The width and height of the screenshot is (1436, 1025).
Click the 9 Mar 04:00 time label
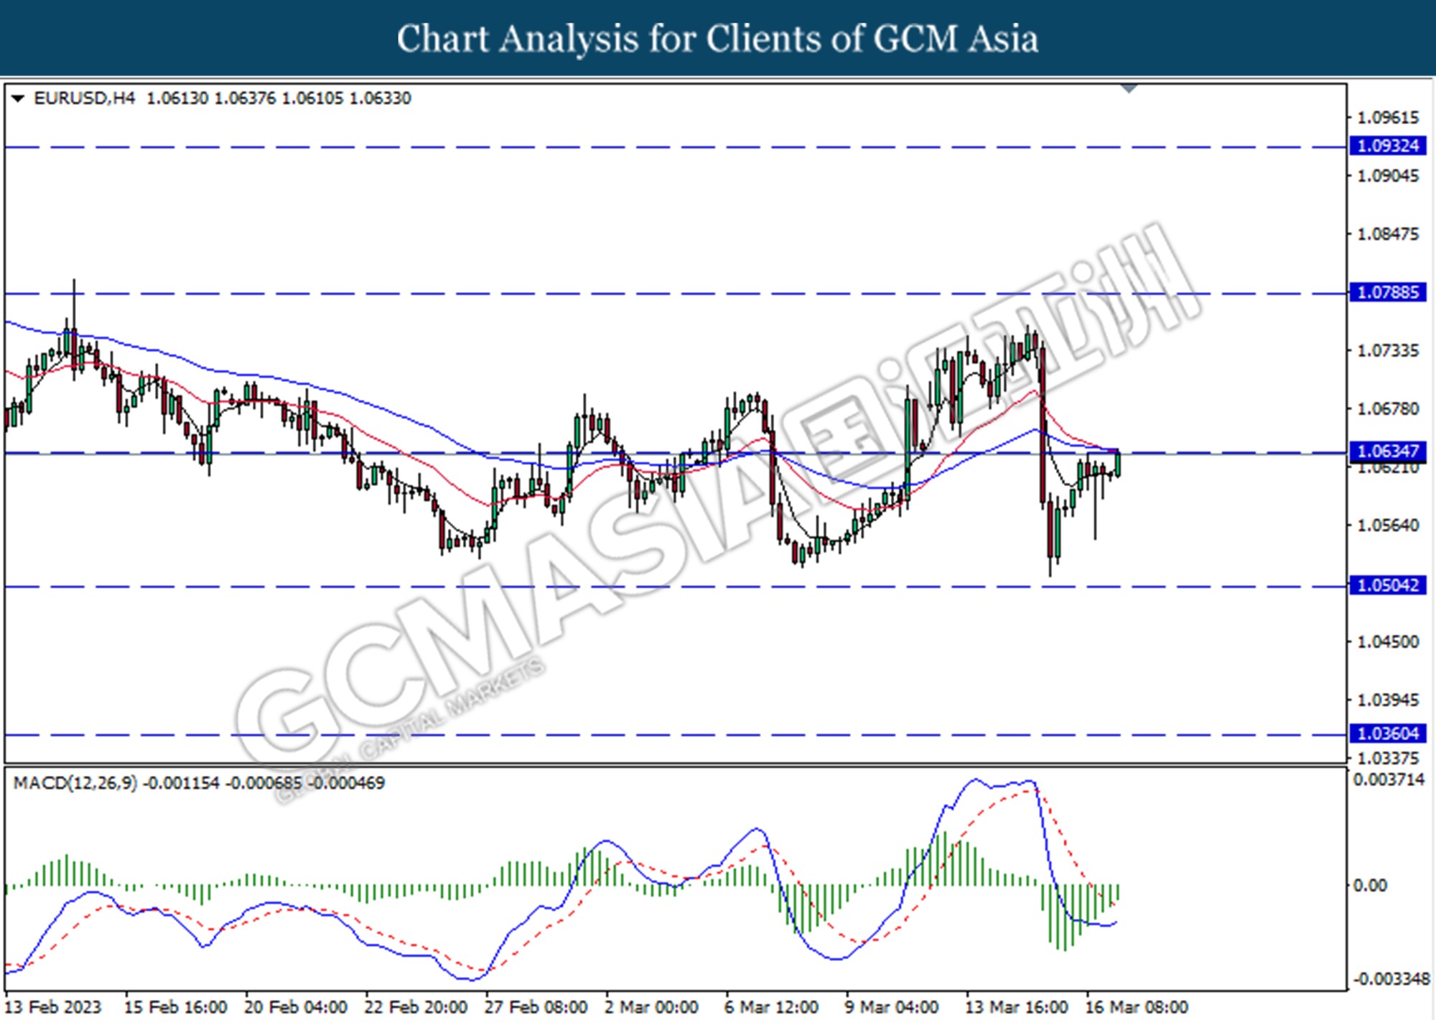[x=891, y=1007]
